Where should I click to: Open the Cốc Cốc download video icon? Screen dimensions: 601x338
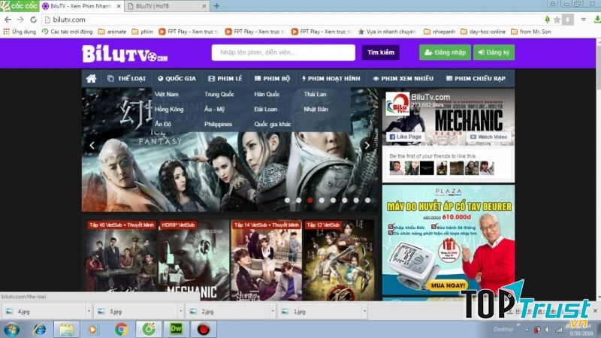click(568, 20)
